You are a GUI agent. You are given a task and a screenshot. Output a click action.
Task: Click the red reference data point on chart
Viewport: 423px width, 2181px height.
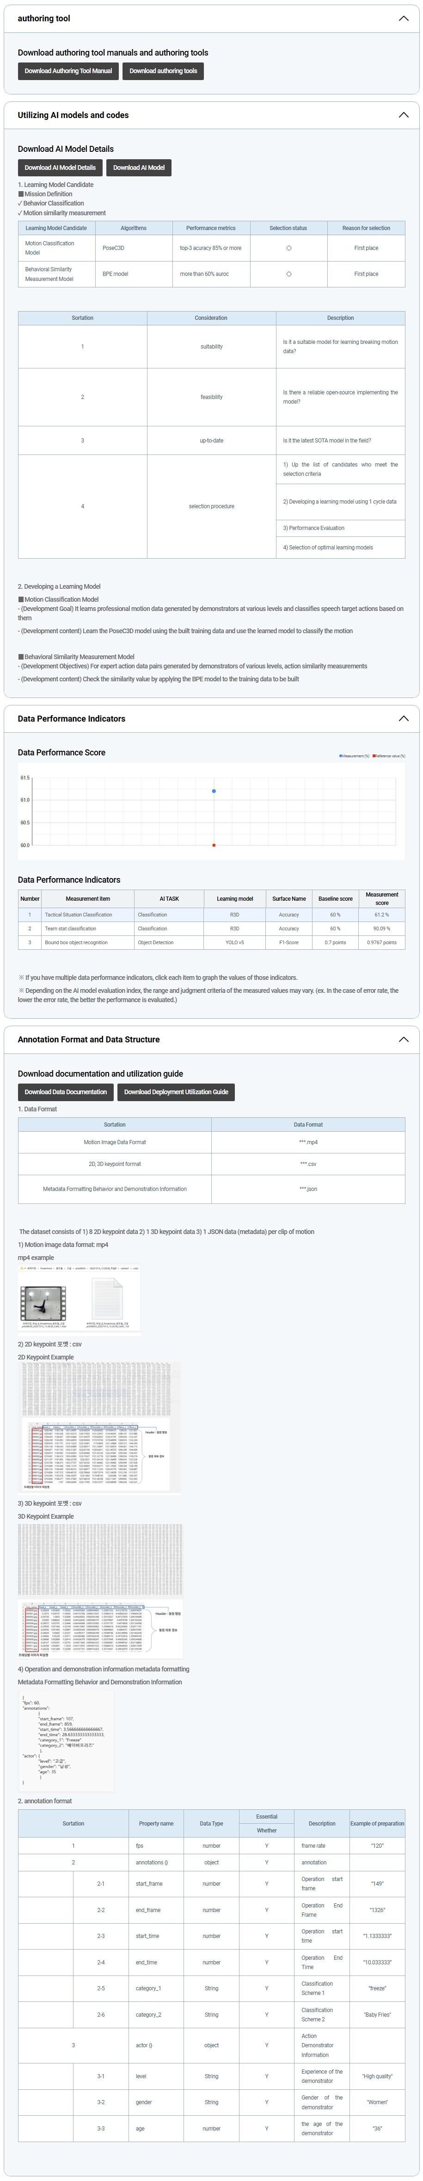[214, 845]
